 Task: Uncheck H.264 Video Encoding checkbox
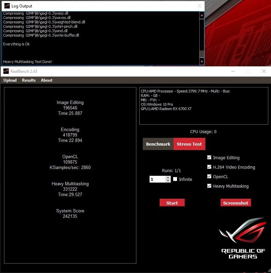coord(209,167)
